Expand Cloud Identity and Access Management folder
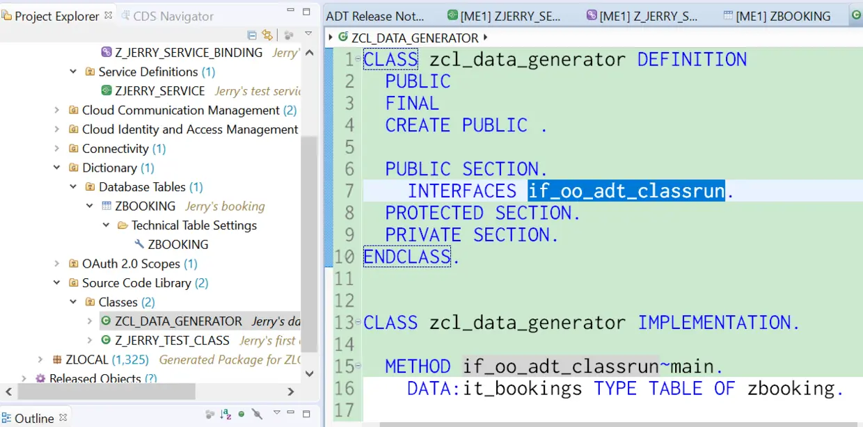Image resolution: width=863 pixels, height=427 pixels. [x=57, y=129]
